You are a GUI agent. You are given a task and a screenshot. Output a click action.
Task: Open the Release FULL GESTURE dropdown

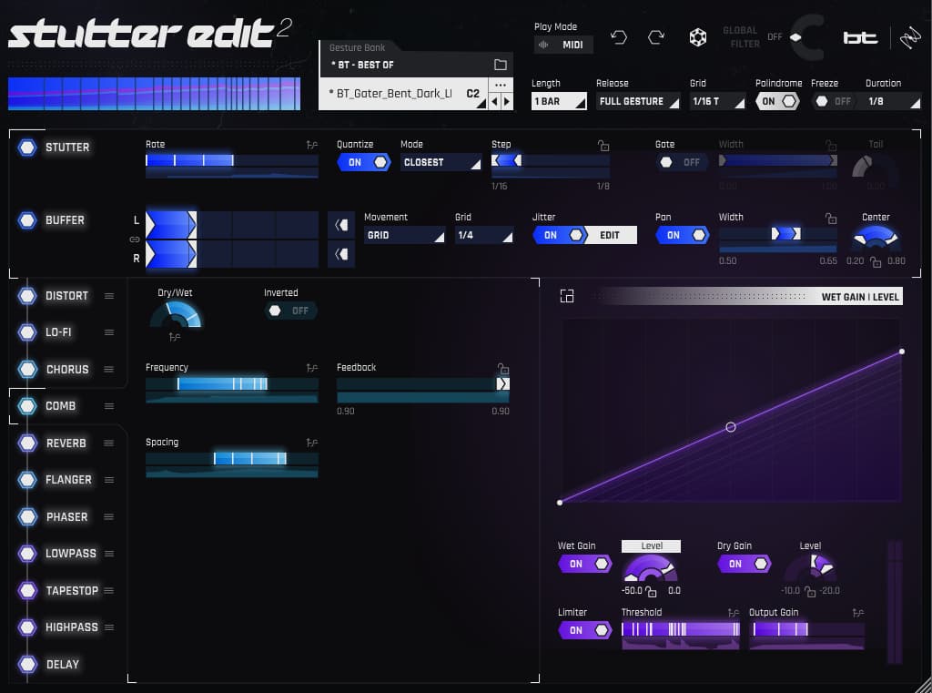click(x=638, y=101)
